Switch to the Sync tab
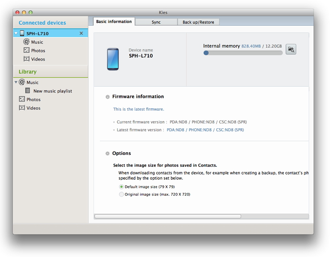The width and height of the screenshot is (334, 257). (156, 22)
